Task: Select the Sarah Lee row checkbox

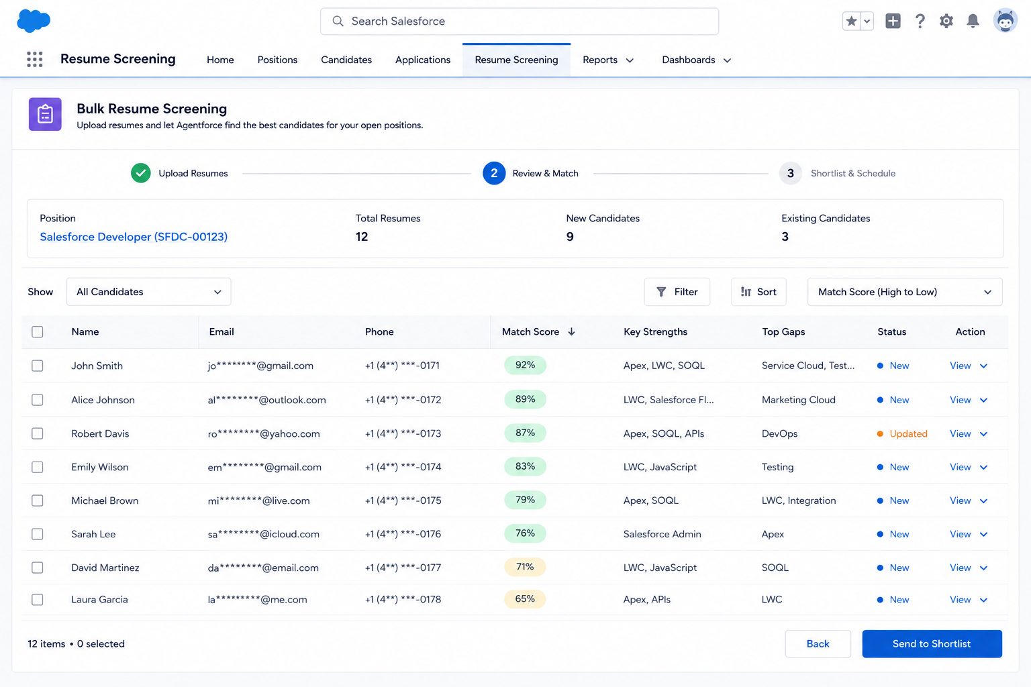Action: pyautogui.click(x=38, y=534)
